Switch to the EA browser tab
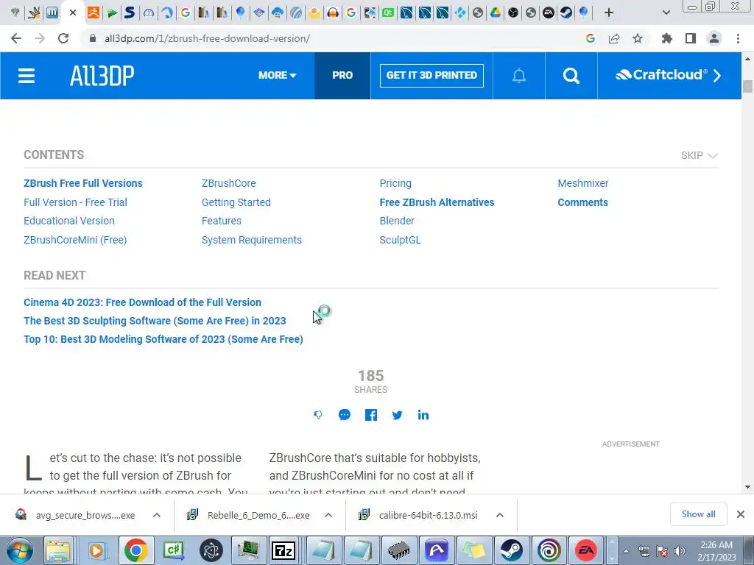The width and height of the screenshot is (754, 565). click(548, 13)
